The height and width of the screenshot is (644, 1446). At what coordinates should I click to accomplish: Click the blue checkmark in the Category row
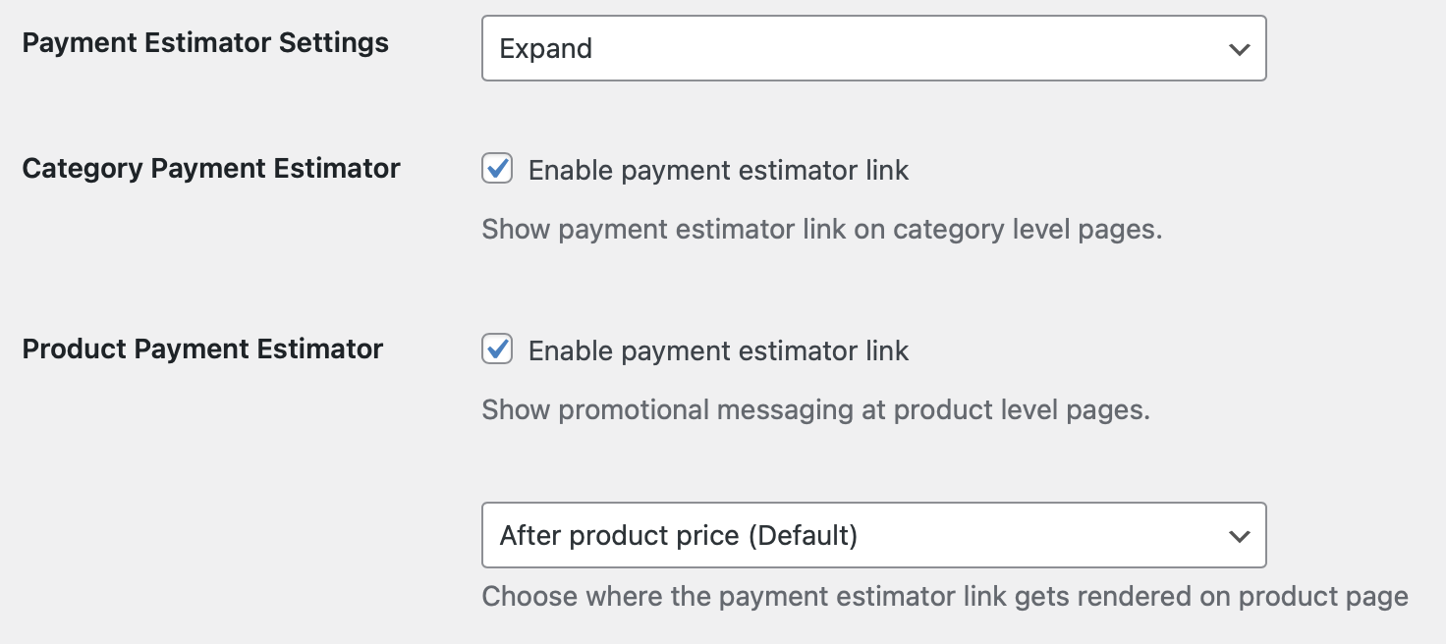click(498, 168)
